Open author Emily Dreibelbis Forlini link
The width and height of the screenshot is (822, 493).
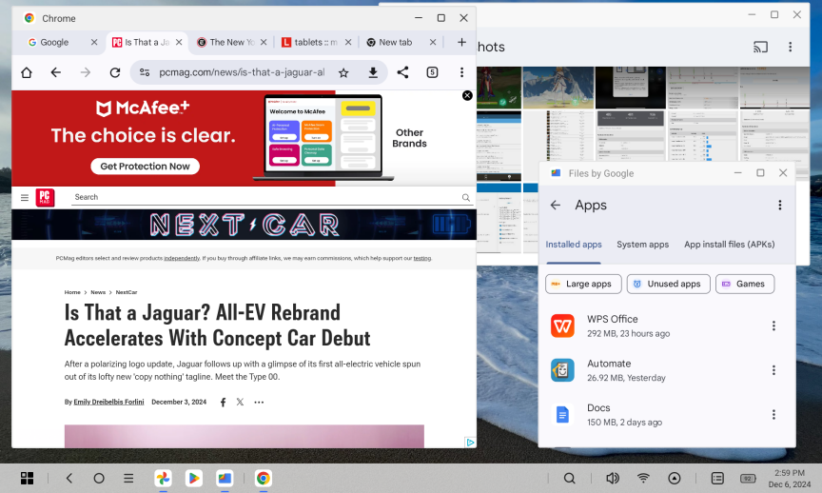click(x=108, y=403)
